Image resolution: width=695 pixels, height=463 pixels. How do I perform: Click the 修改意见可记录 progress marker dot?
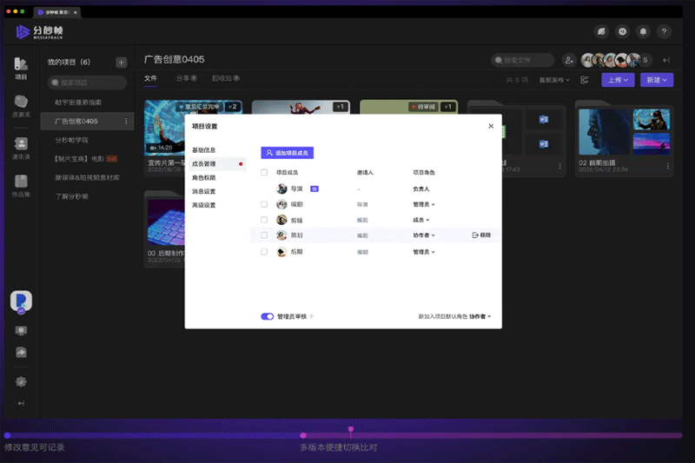click(8, 435)
